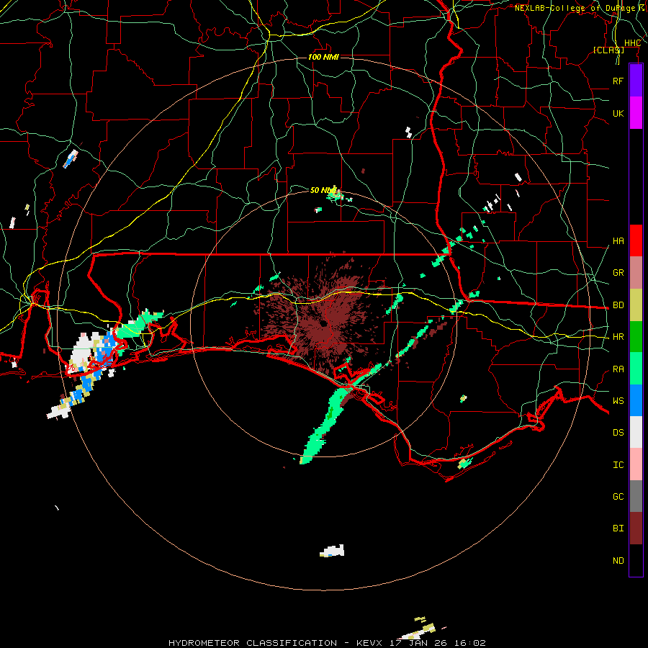
Task: Click the "UK" legend label
Action: coord(618,113)
